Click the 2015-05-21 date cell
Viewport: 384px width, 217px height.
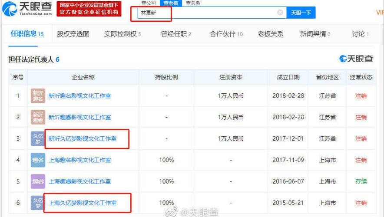tap(288, 203)
